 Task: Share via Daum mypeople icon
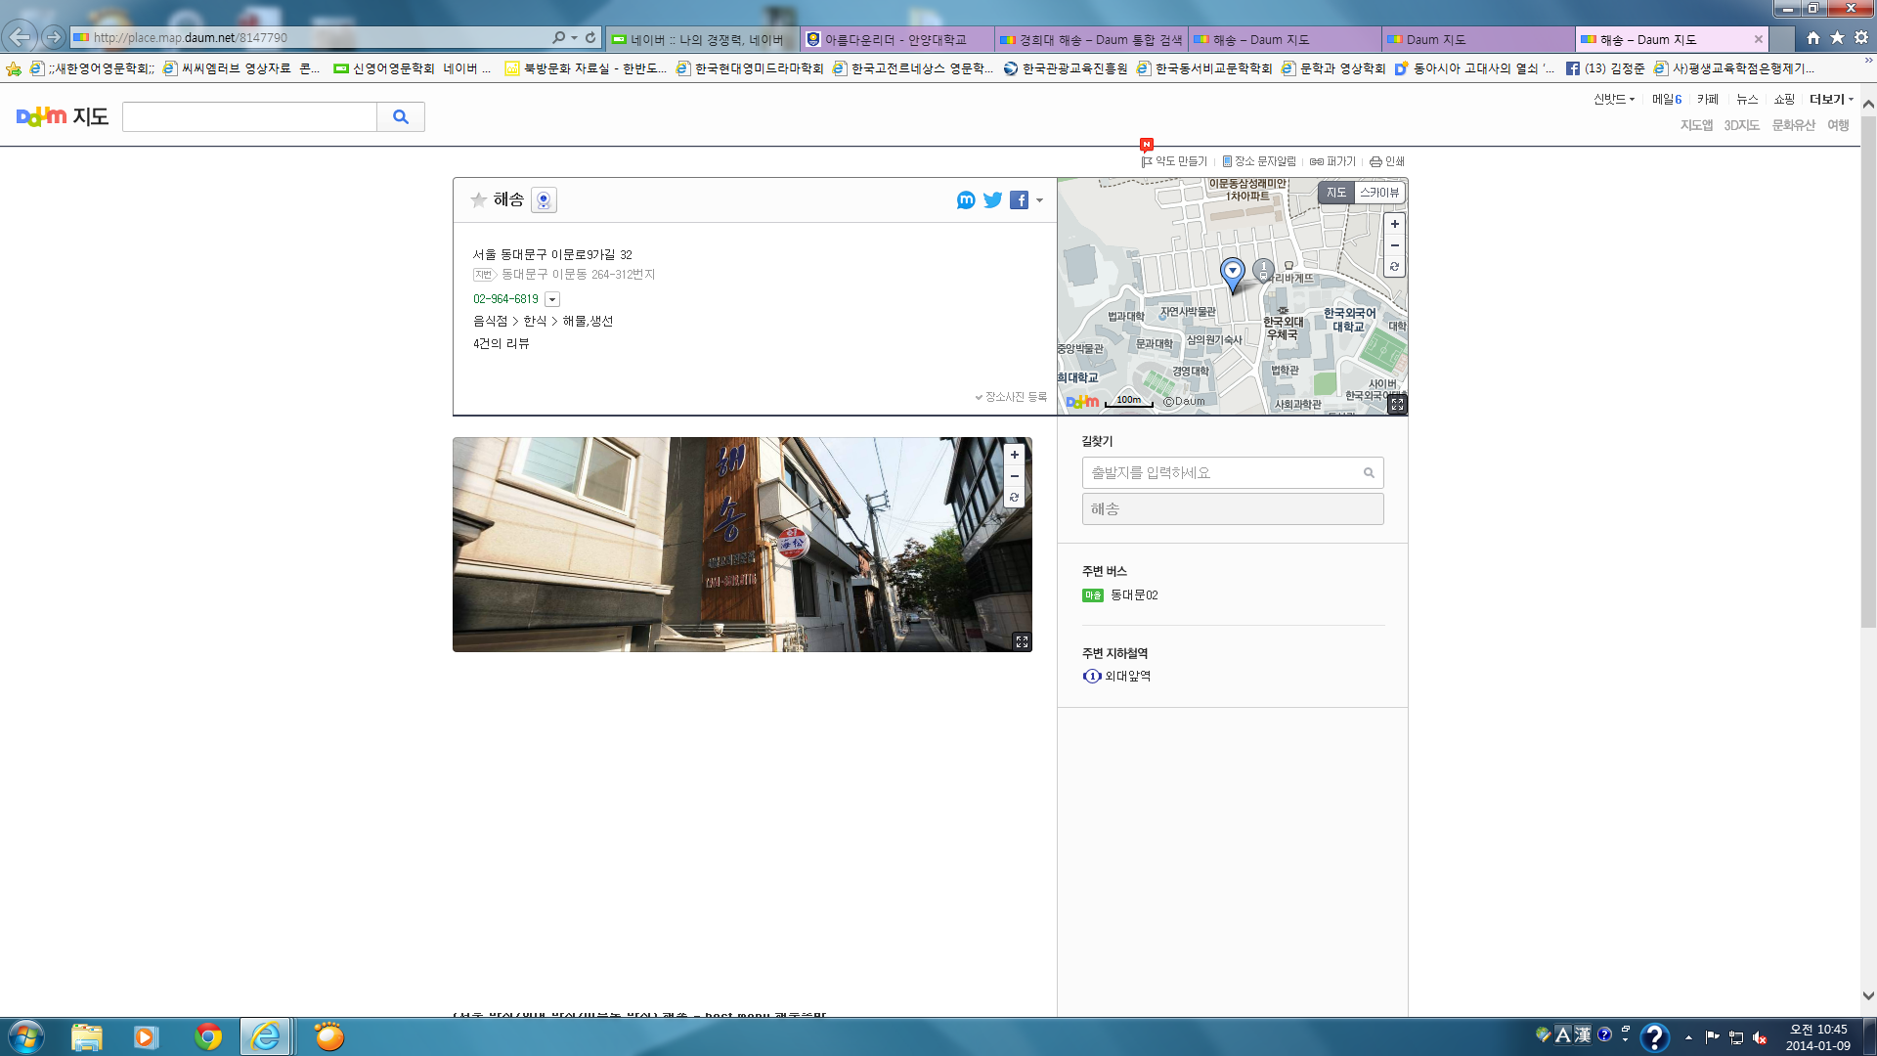pos(966,200)
